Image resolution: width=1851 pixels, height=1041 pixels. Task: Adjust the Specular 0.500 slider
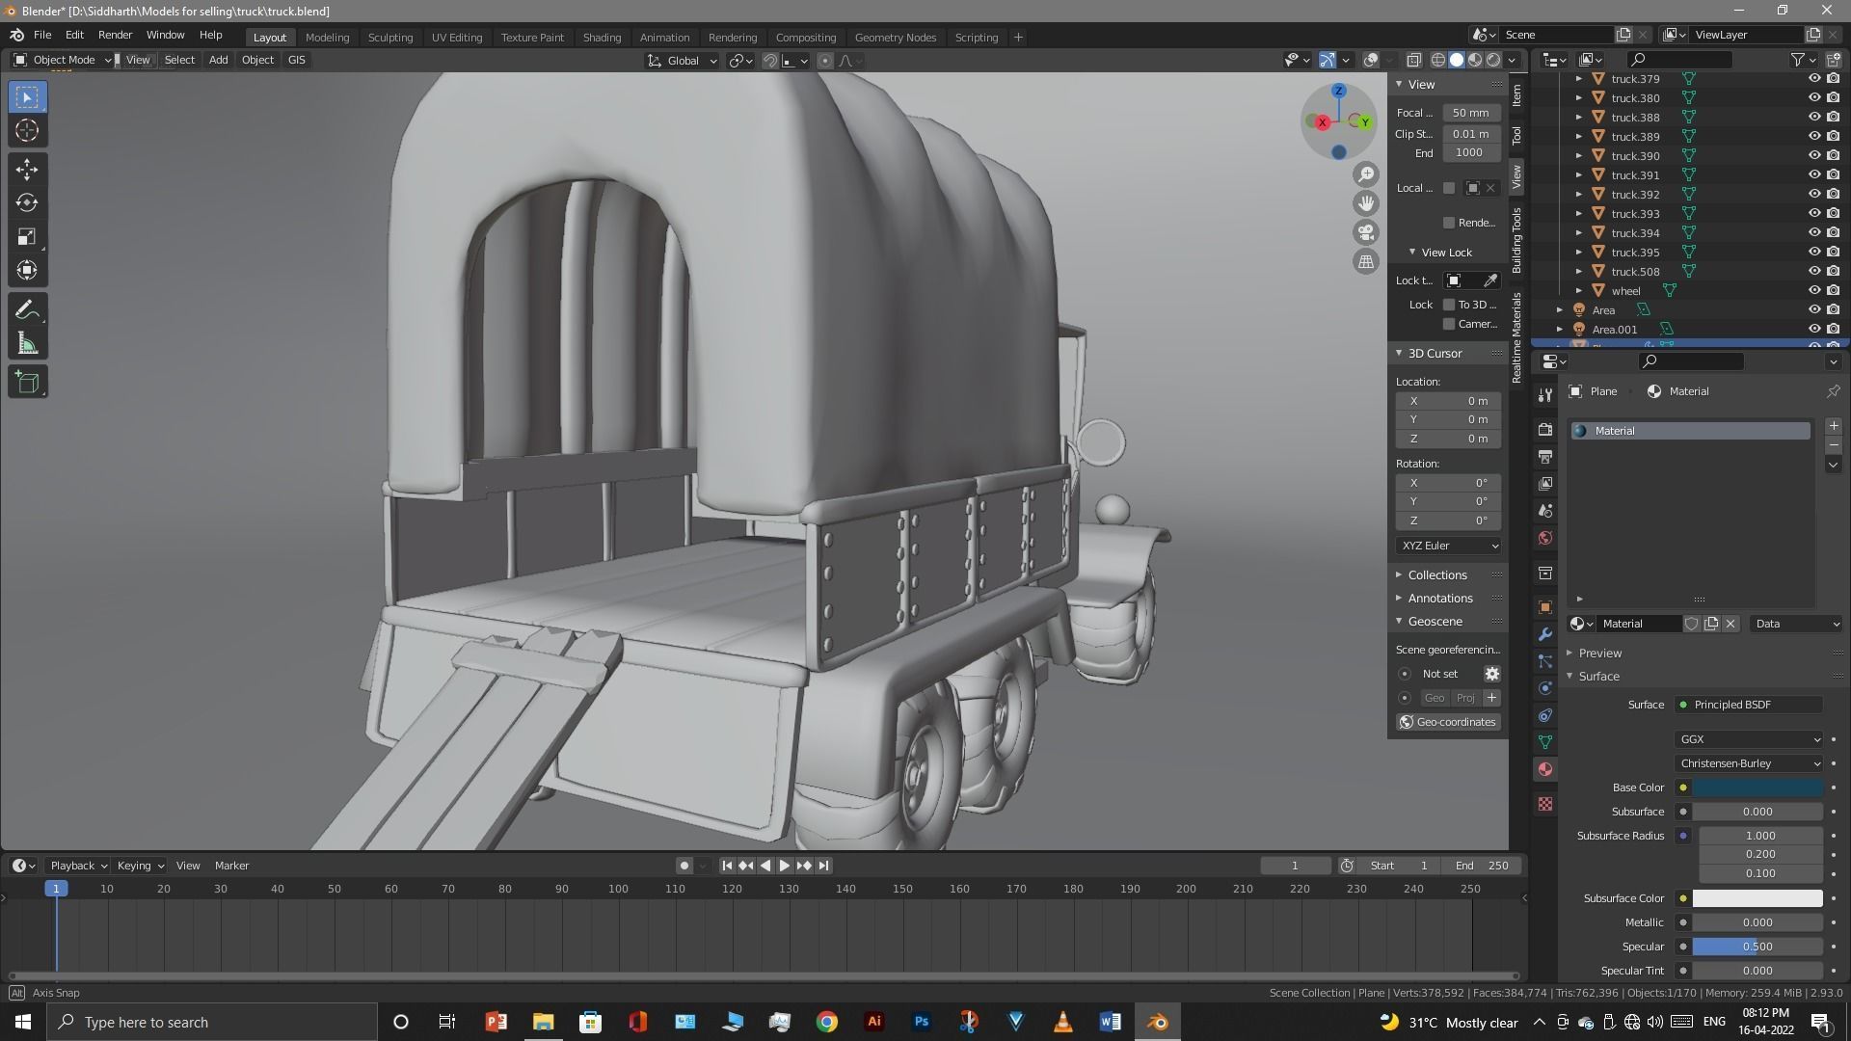pyautogui.click(x=1757, y=947)
